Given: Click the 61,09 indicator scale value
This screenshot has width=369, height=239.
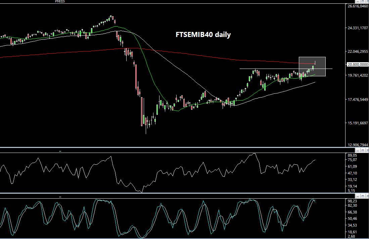Looking at the screenshot, I should coord(352,166).
